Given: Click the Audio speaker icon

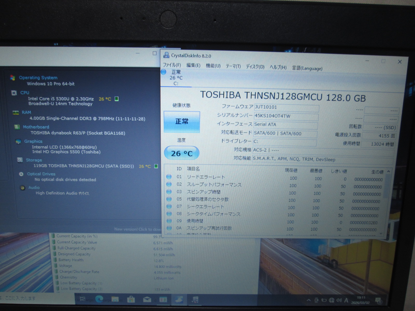Looking at the screenshot, I should [x=23, y=188].
